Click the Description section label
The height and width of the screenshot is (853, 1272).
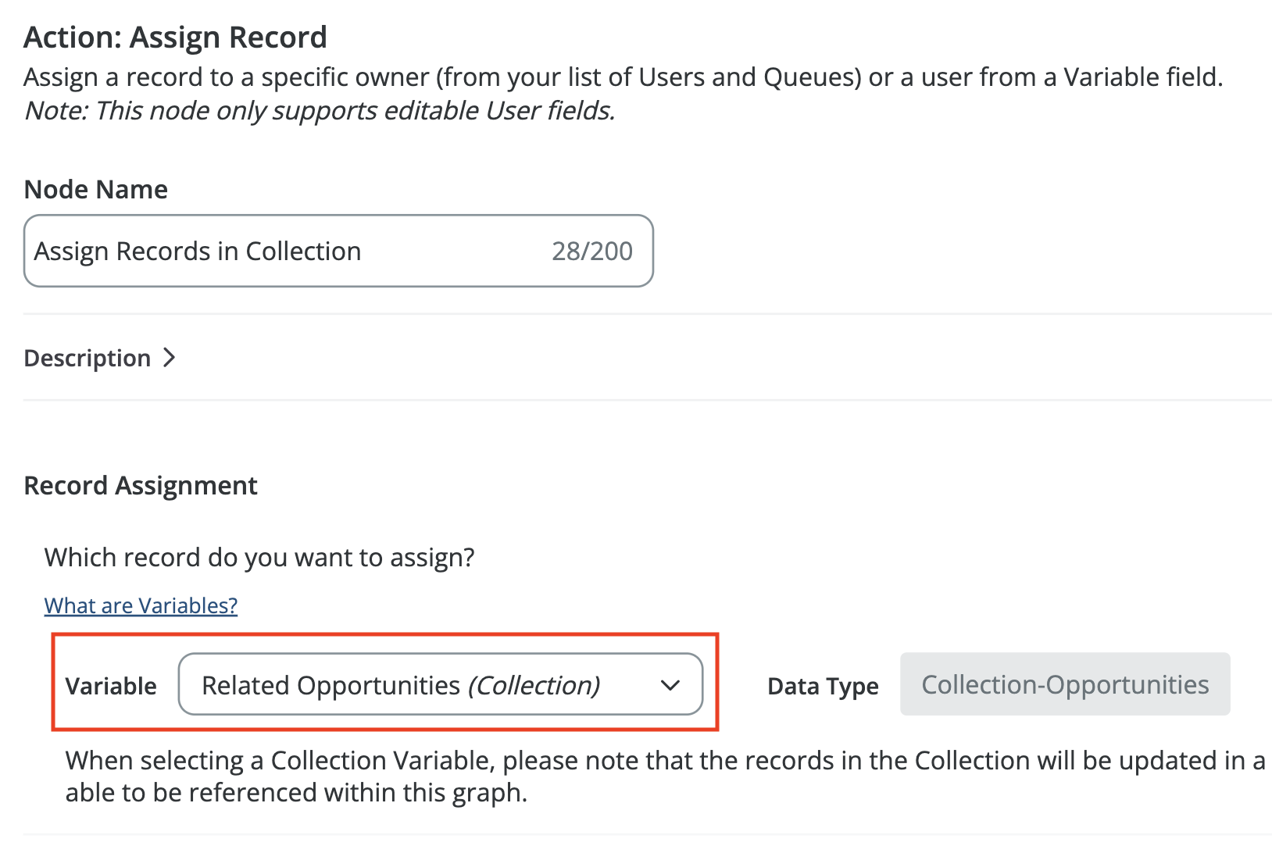(88, 358)
